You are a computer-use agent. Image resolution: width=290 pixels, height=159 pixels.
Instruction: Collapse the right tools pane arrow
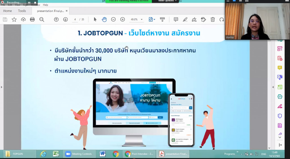coord(273,87)
